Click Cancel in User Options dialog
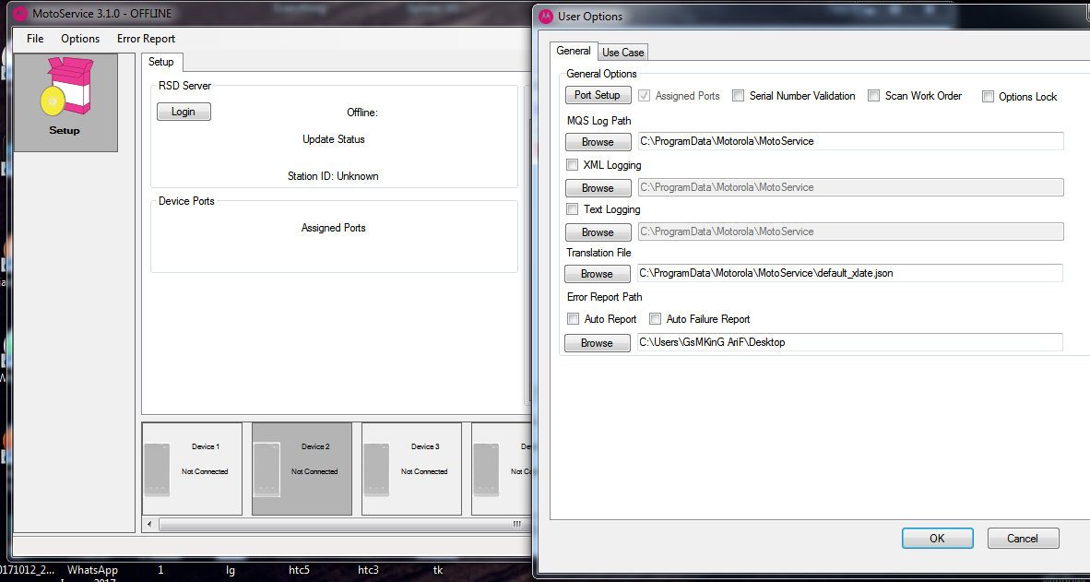1090x582 pixels. pos(1023,539)
